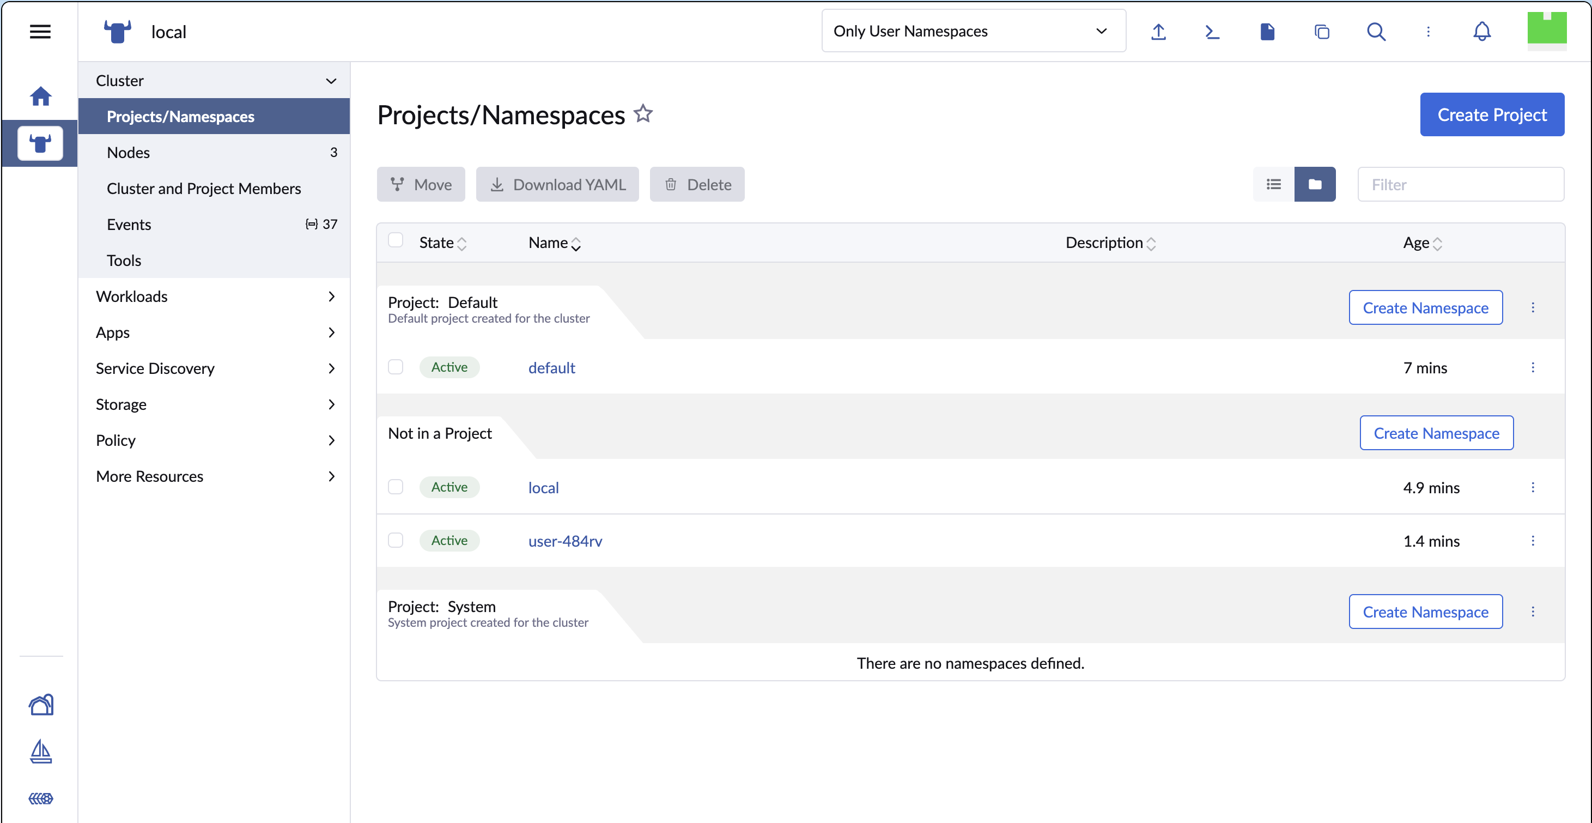This screenshot has height=823, width=1592.
Task: Open row actions for user-484rv namespace
Action: (x=1533, y=541)
